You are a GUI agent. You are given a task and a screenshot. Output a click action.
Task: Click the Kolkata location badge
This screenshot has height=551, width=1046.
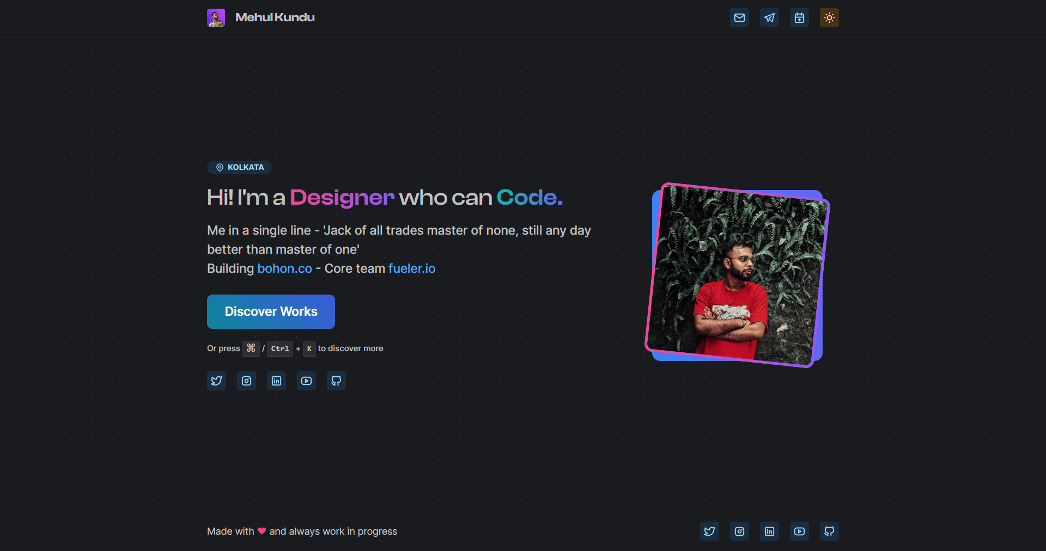[x=239, y=167]
